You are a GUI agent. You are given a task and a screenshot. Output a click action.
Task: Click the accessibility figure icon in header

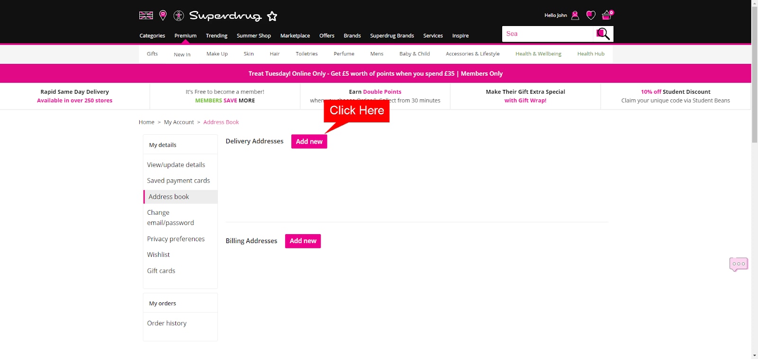[x=179, y=16]
